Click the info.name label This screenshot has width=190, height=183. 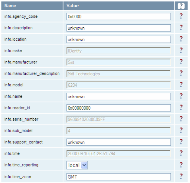click(x=13, y=96)
